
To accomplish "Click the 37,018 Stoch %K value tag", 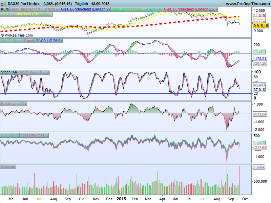I will (x=259, y=90).
